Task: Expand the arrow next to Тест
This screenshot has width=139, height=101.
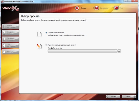Action: pyautogui.click(x=113, y=8)
